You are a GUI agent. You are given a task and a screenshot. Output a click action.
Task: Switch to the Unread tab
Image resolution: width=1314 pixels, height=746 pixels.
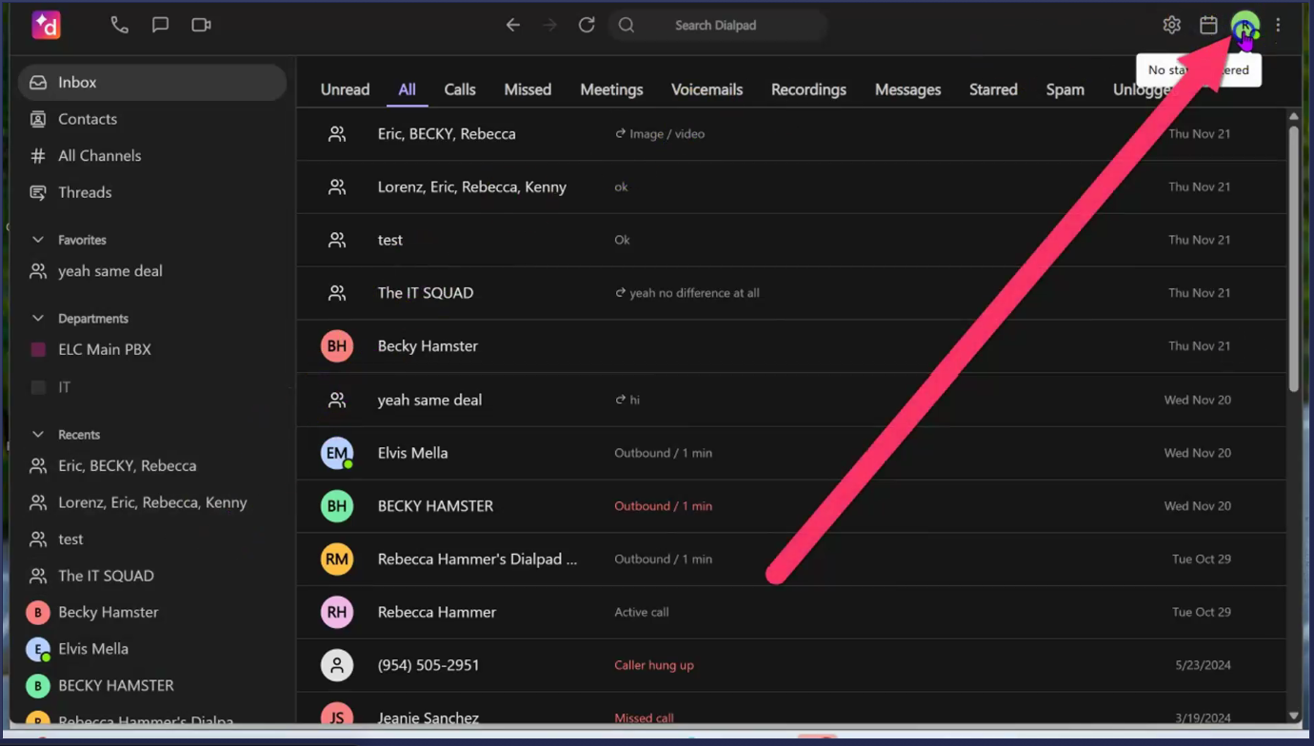[345, 89]
